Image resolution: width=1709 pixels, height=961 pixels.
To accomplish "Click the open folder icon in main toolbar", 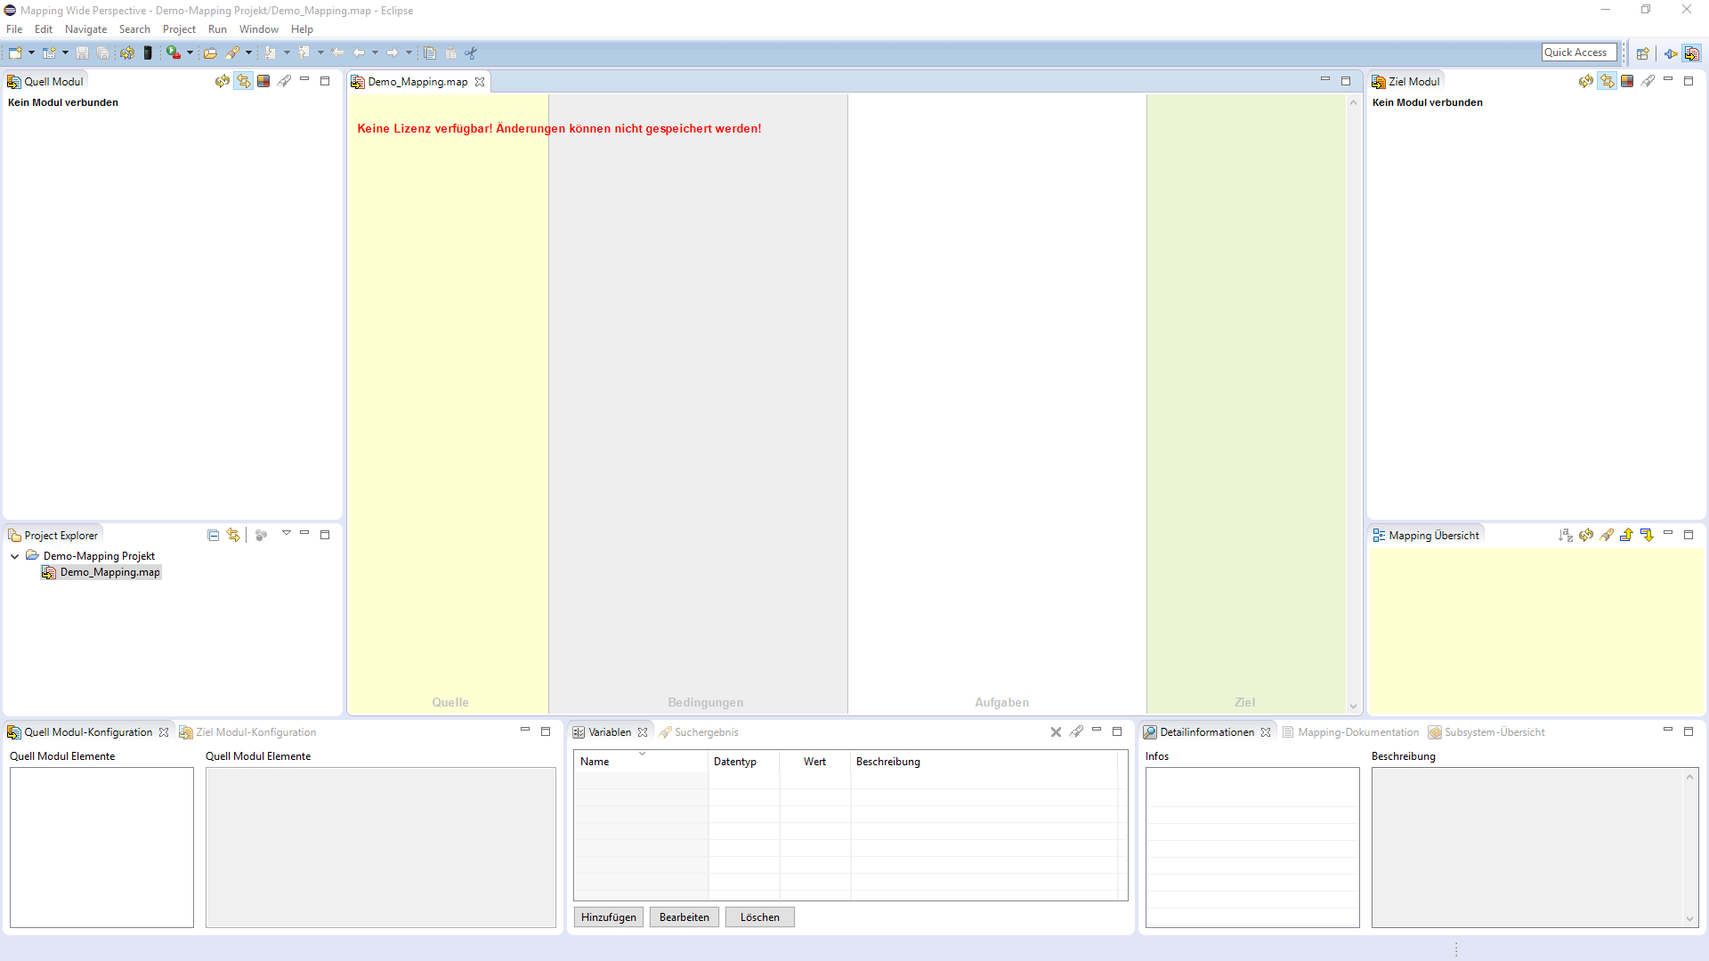I will pyautogui.click(x=210, y=53).
